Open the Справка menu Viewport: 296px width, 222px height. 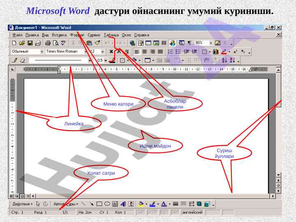pyautogui.click(x=142, y=35)
